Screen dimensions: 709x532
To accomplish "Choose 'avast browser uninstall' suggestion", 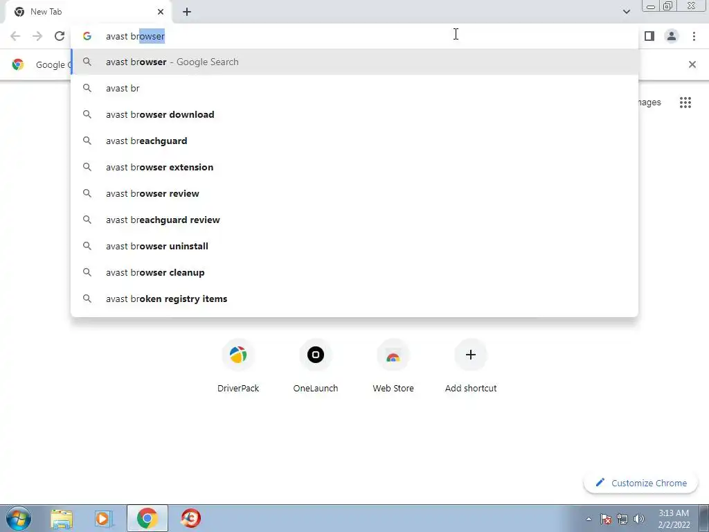I will click(x=354, y=246).
